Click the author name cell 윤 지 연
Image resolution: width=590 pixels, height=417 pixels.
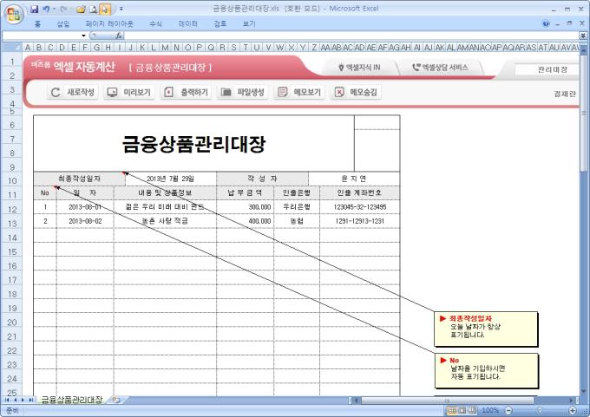[x=354, y=179]
